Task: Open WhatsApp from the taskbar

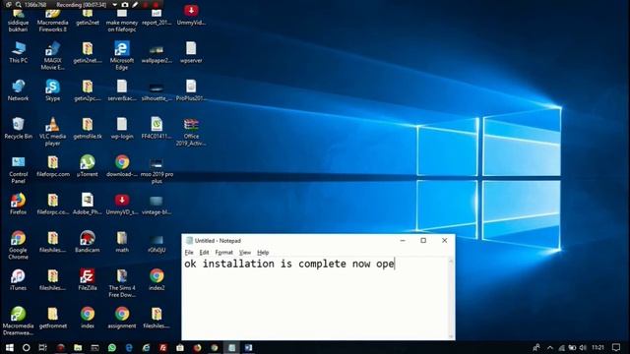Action: tap(111, 347)
